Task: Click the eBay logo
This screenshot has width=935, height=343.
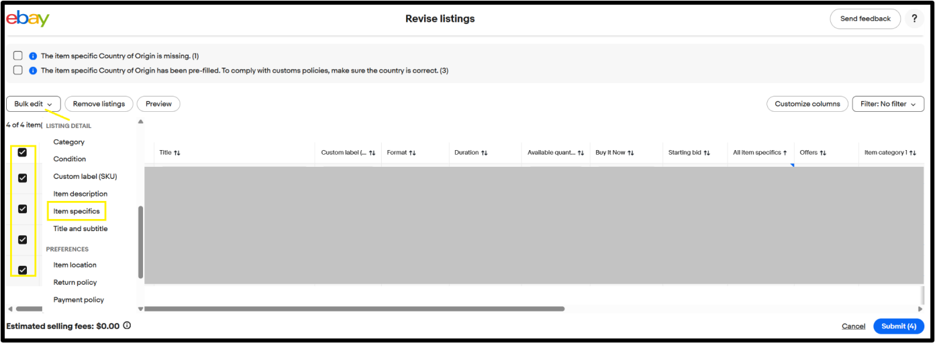Action: tap(28, 19)
